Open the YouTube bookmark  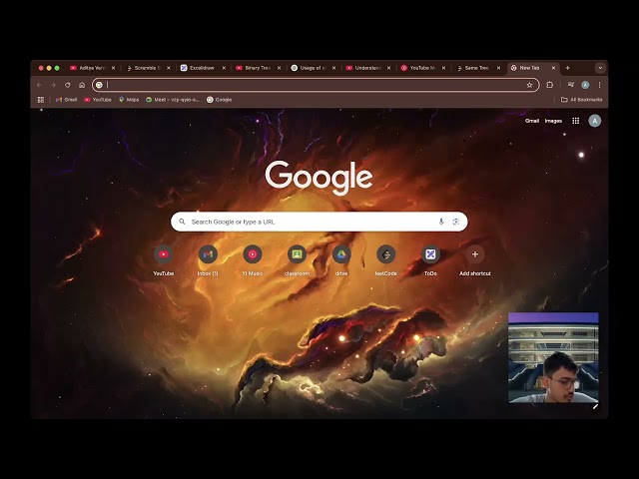[98, 100]
